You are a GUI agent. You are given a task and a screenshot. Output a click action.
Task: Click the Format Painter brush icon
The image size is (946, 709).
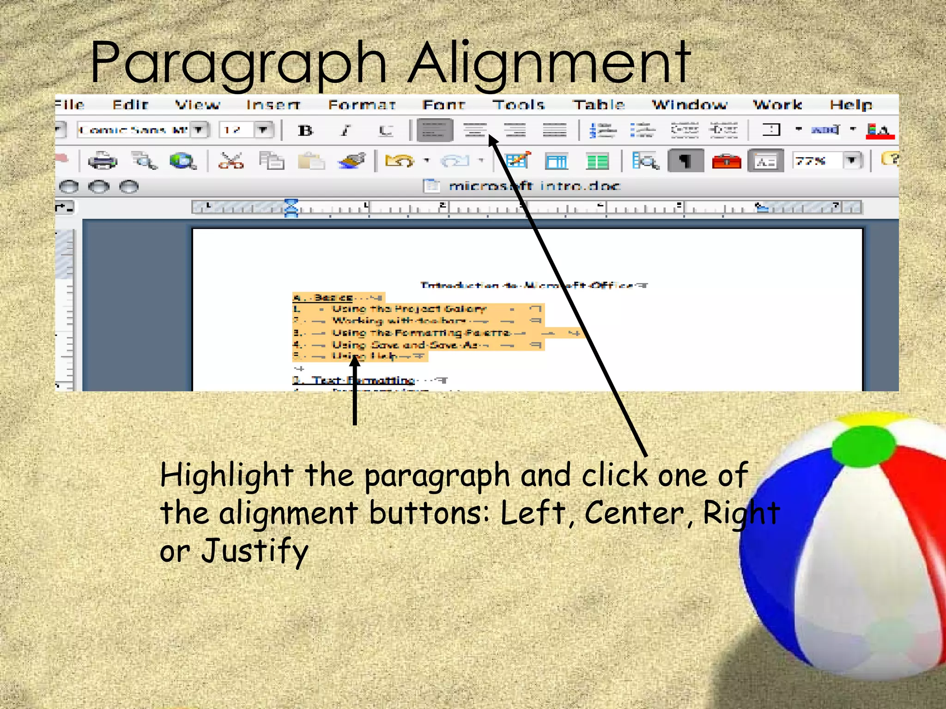(x=352, y=161)
